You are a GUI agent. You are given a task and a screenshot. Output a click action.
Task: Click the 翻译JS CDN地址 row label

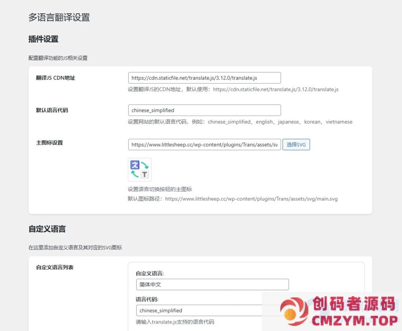(x=55, y=78)
